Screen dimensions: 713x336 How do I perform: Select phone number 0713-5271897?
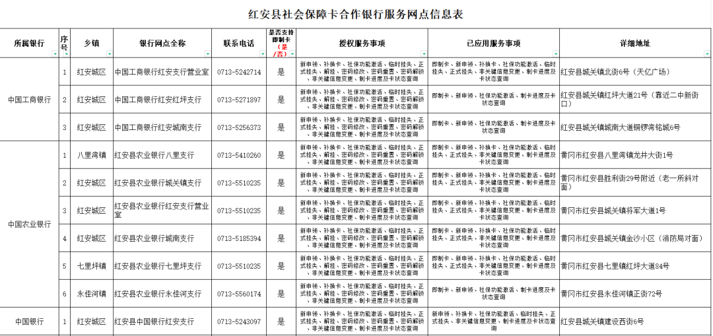(239, 100)
